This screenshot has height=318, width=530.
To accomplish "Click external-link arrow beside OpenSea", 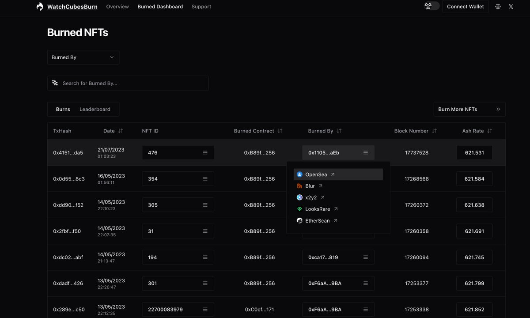I will pyautogui.click(x=333, y=174).
